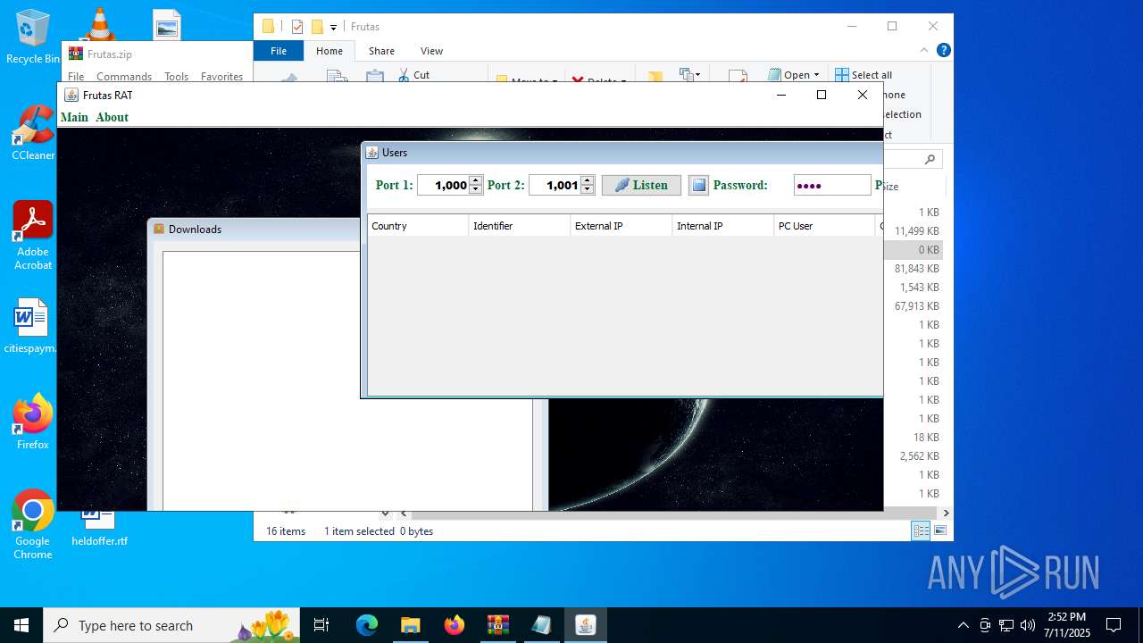Switch to Share tab in Explorer

(381, 51)
